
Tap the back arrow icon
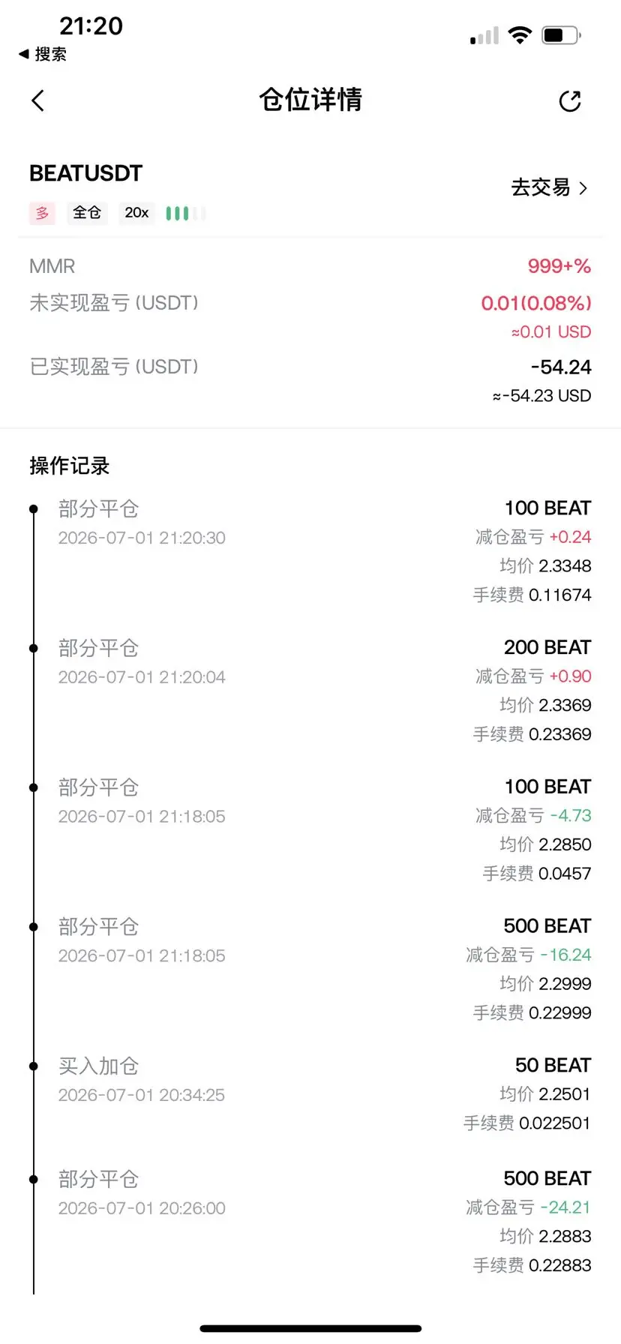tap(38, 100)
